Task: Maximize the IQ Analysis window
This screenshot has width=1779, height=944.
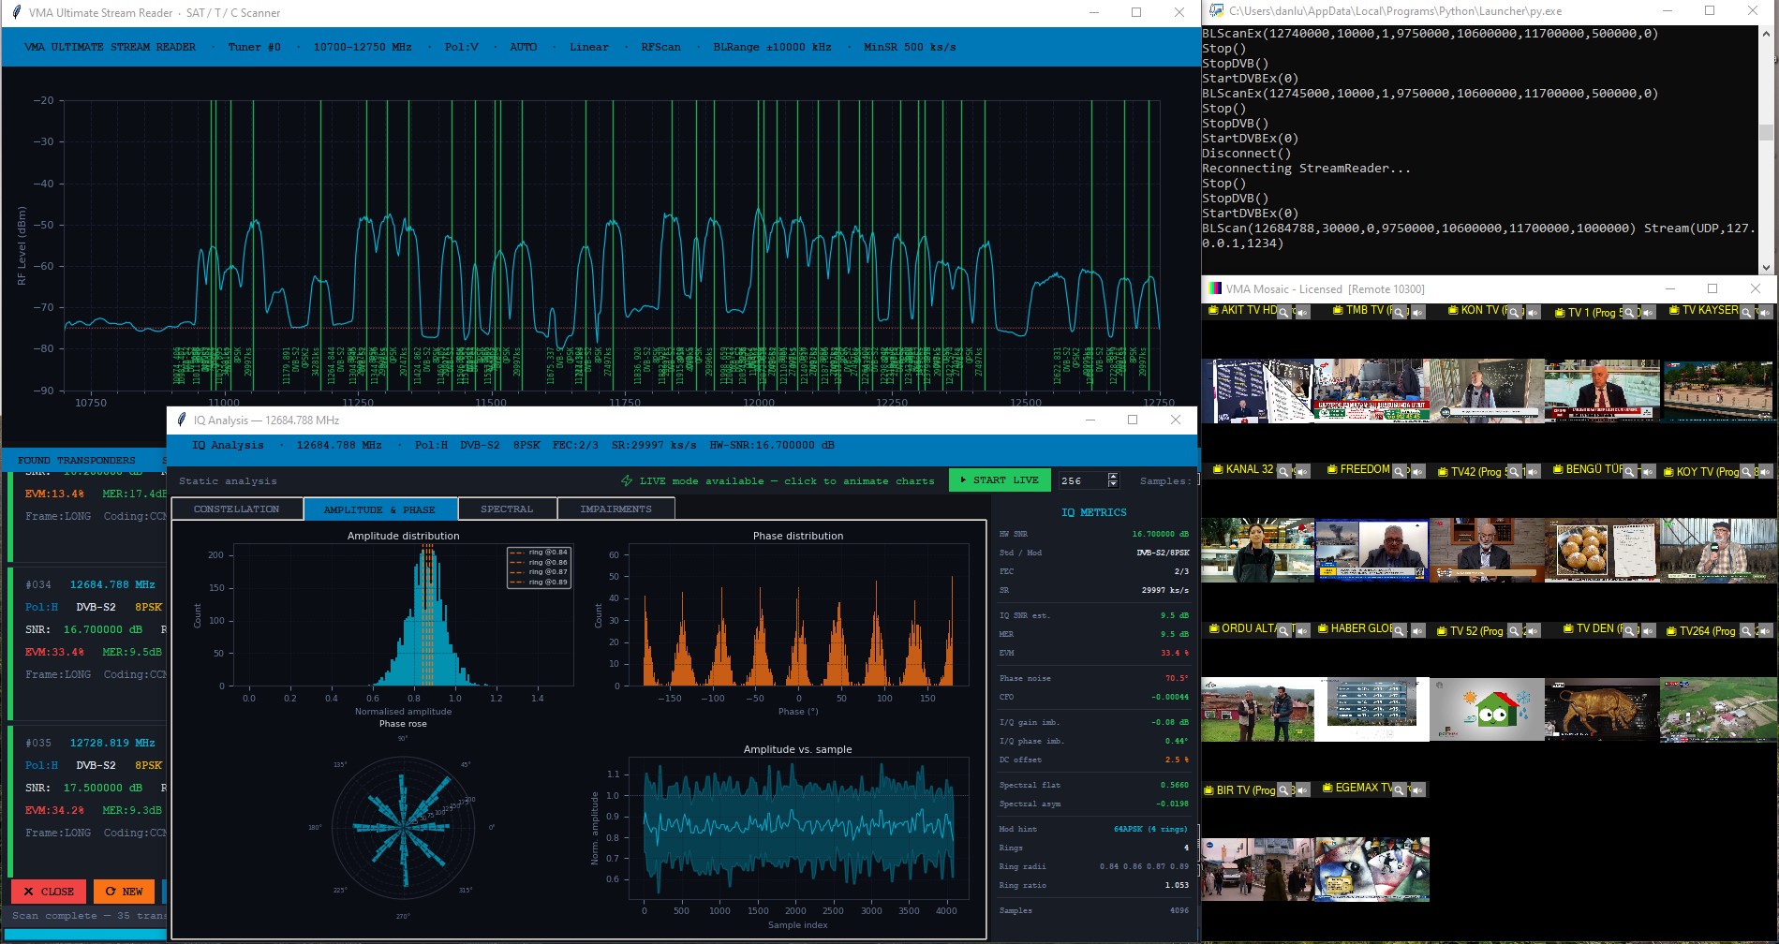Action: [1133, 420]
